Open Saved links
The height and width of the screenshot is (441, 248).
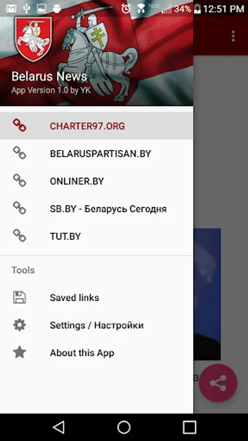[x=97, y=297]
